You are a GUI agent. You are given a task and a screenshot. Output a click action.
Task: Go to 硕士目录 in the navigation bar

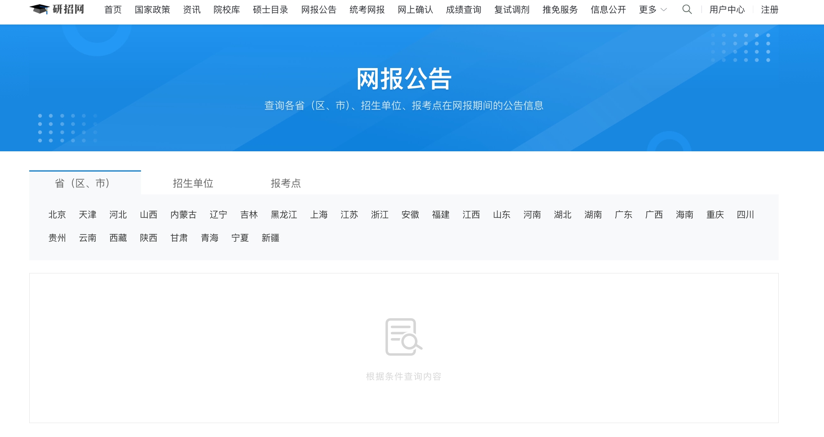[270, 10]
